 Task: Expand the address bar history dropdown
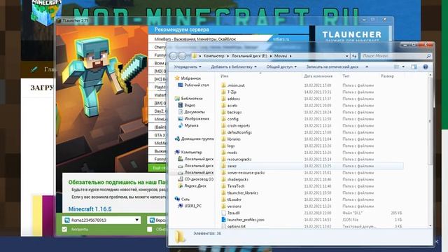(347, 56)
